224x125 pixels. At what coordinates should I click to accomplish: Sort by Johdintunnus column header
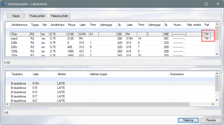point(19,25)
